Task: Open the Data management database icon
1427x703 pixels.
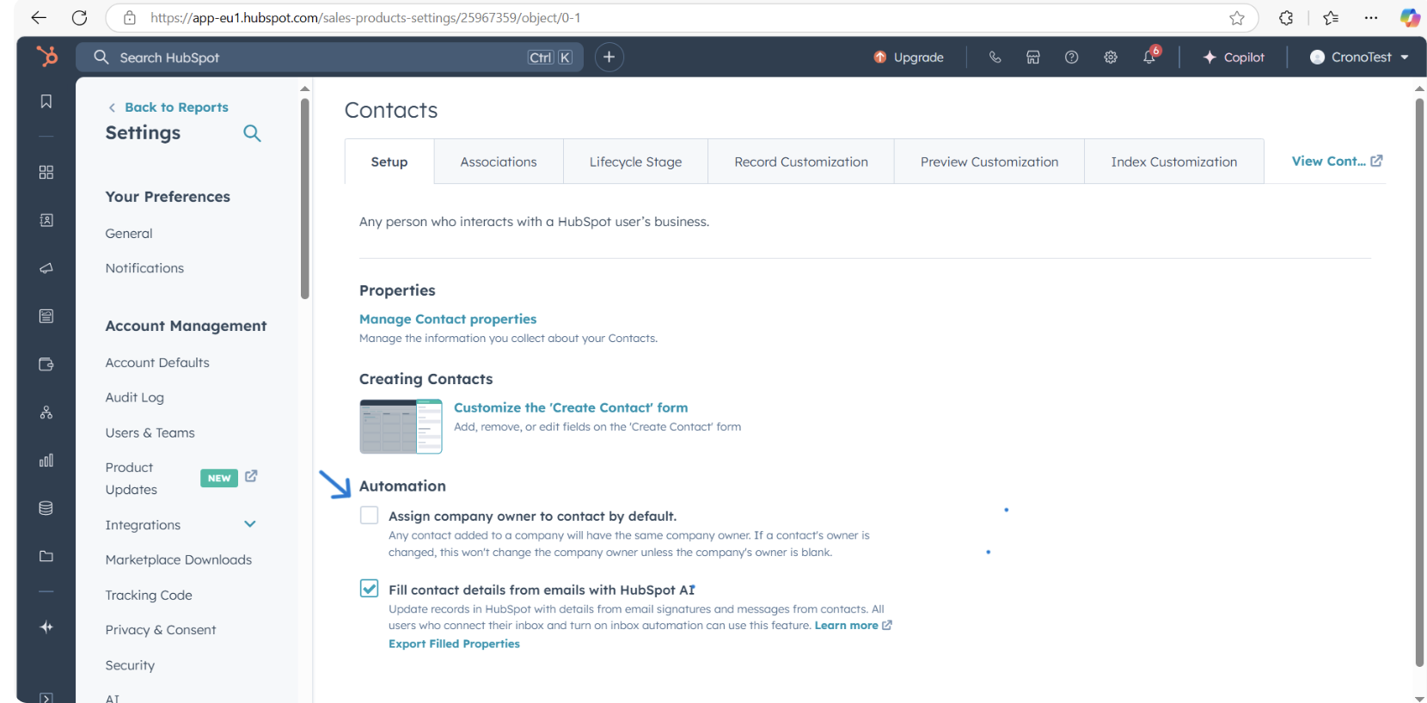Action: pos(46,508)
